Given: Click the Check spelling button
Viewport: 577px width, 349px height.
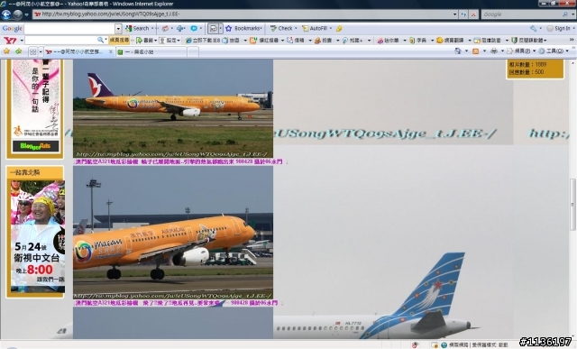Looking at the screenshot, I should coord(281,28).
